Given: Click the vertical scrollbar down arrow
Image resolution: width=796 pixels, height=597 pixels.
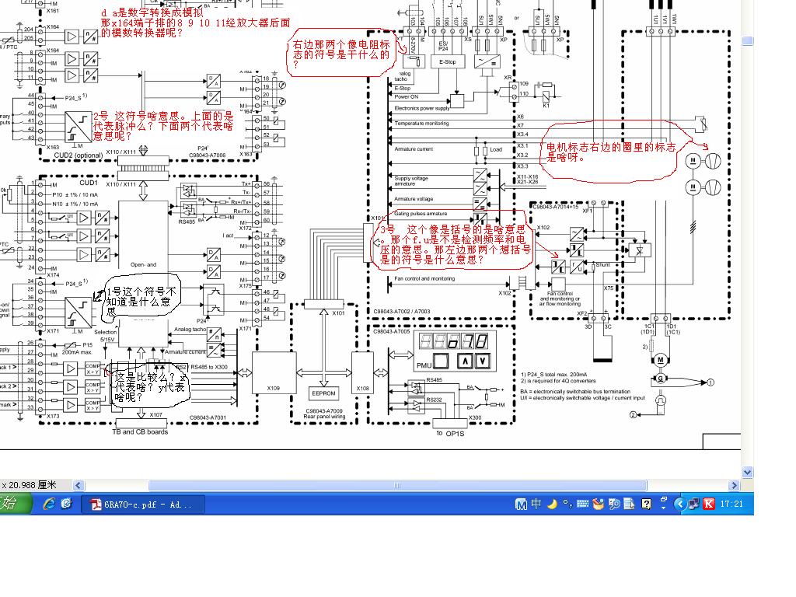Looking at the screenshot, I should tap(747, 472).
